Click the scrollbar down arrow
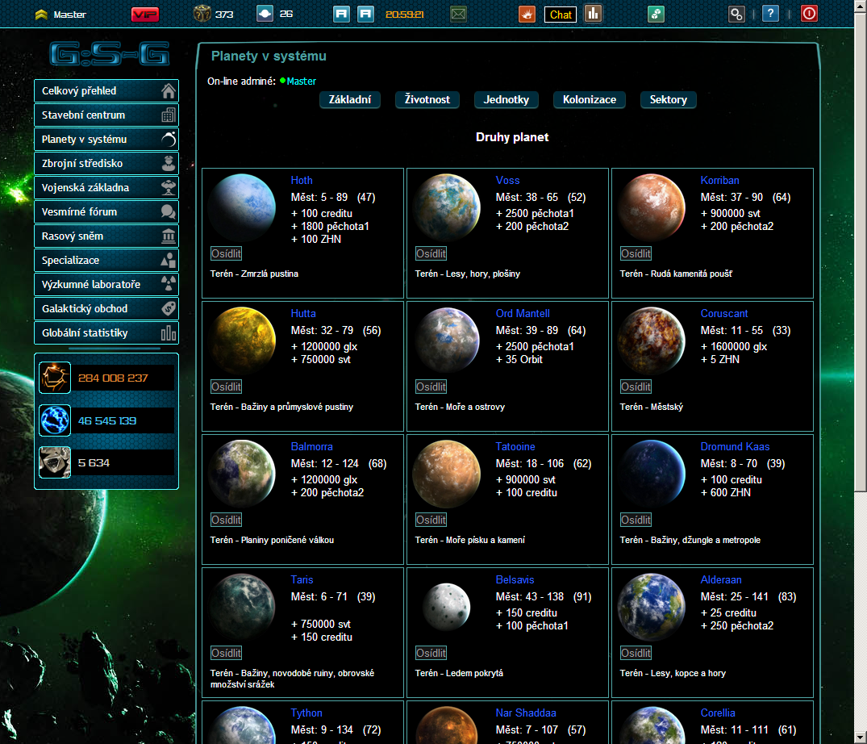This screenshot has width=867, height=744. click(x=861, y=738)
